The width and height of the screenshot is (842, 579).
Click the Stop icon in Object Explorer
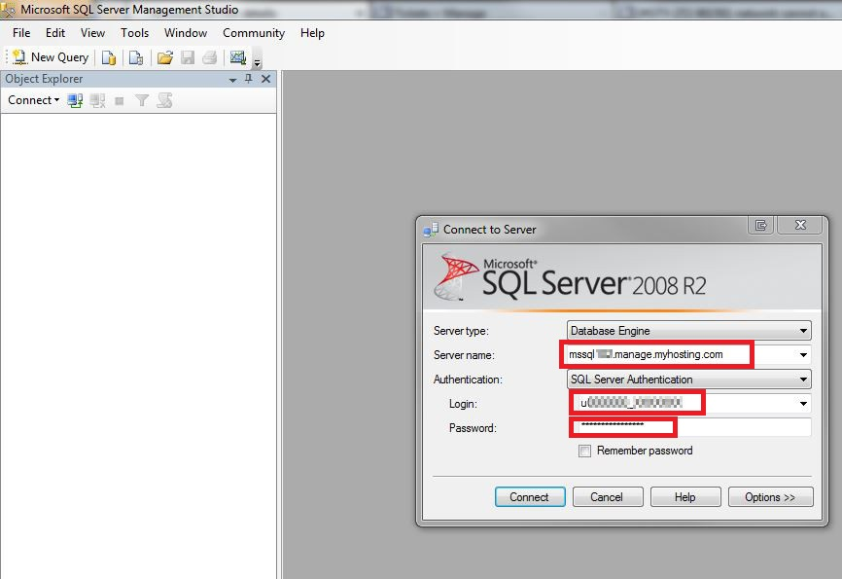[x=120, y=100]
